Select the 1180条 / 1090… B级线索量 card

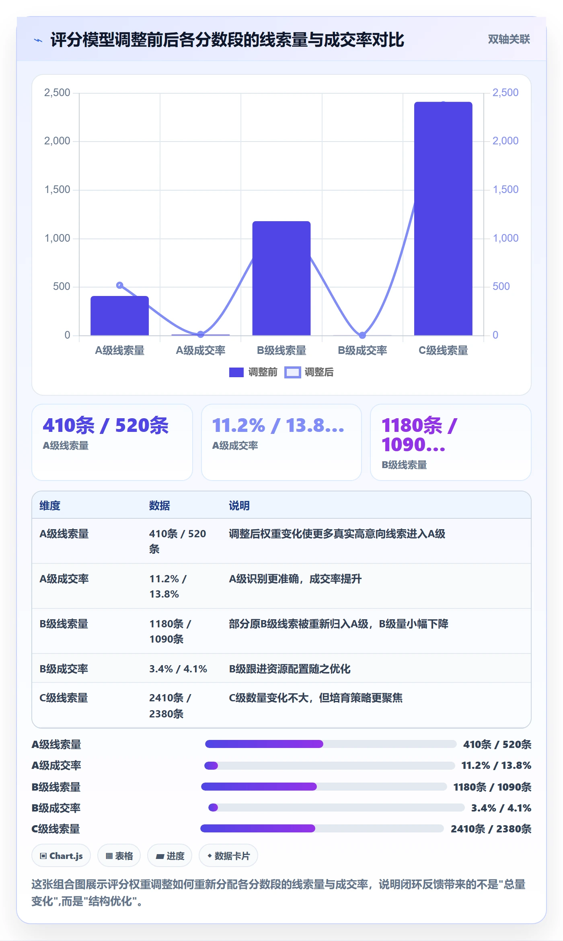[451, 442]
